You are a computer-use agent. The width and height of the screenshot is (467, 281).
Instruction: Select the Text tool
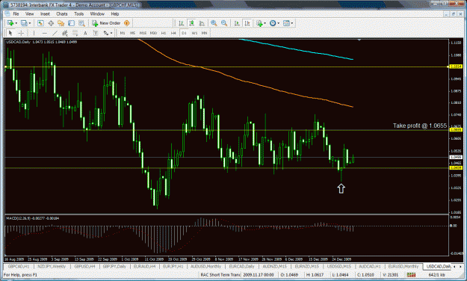(x=85, y=33)
